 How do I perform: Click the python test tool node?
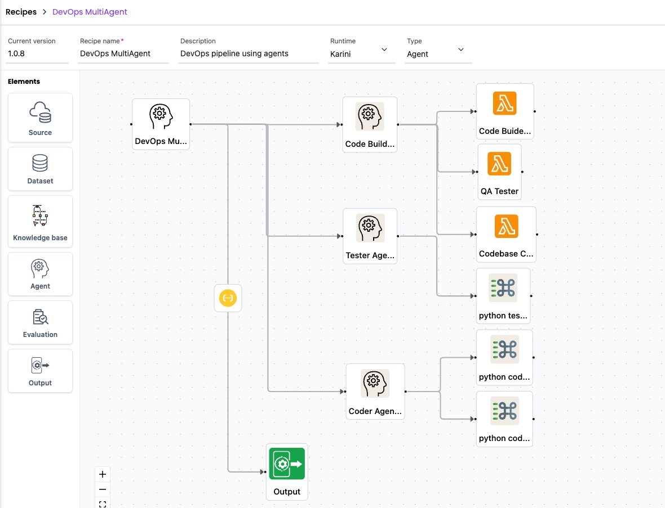click(x=503, y=295)
